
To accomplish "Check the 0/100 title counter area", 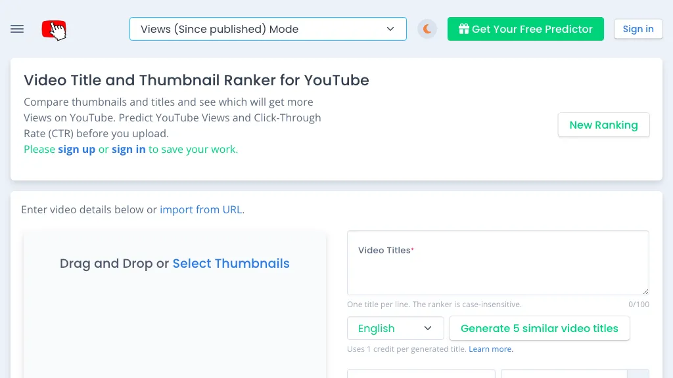I will pyautogui.click(x=638, y=304).
